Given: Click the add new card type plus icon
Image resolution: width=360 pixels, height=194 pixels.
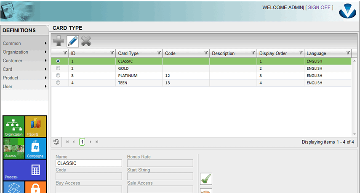Looking at the screenshot, I should [59, 41].
